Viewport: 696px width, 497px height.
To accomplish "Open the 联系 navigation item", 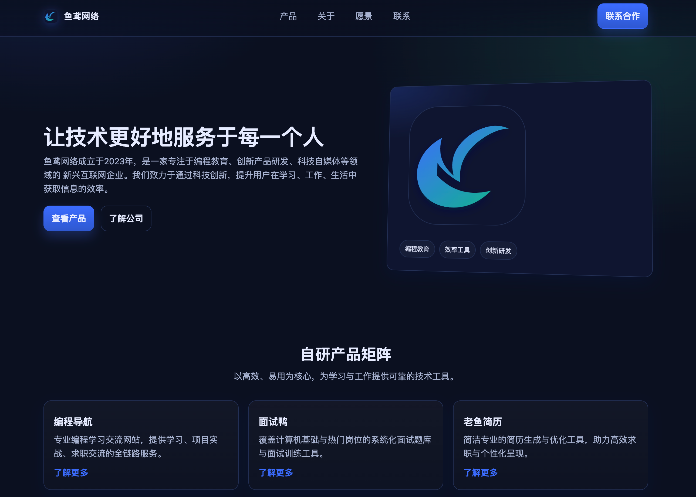I will [x=401, y=16].
